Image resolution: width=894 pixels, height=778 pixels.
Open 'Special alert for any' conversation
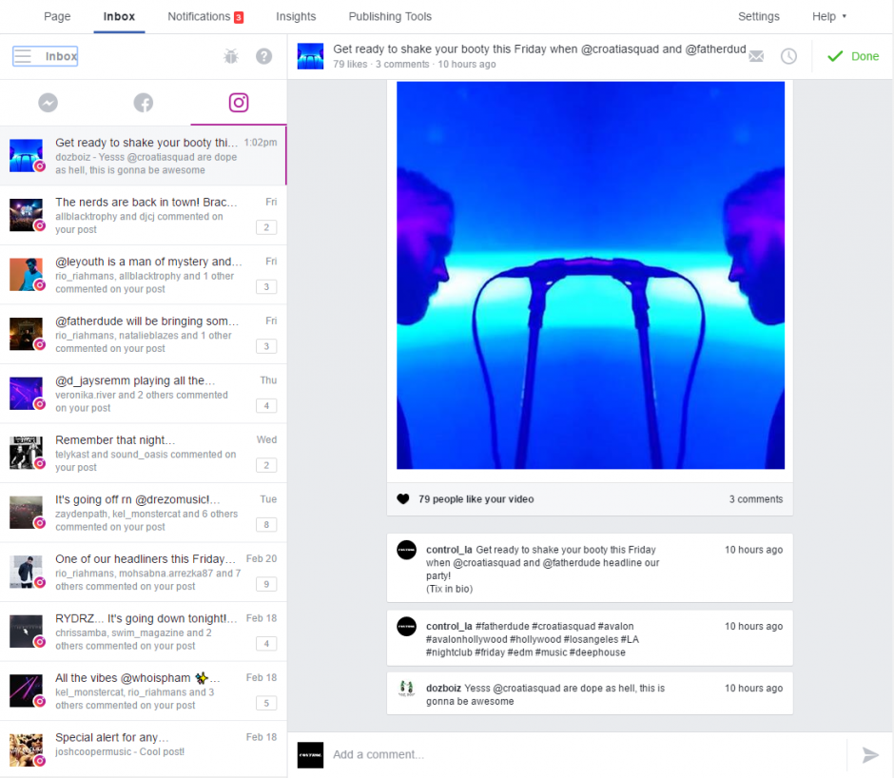143,749
